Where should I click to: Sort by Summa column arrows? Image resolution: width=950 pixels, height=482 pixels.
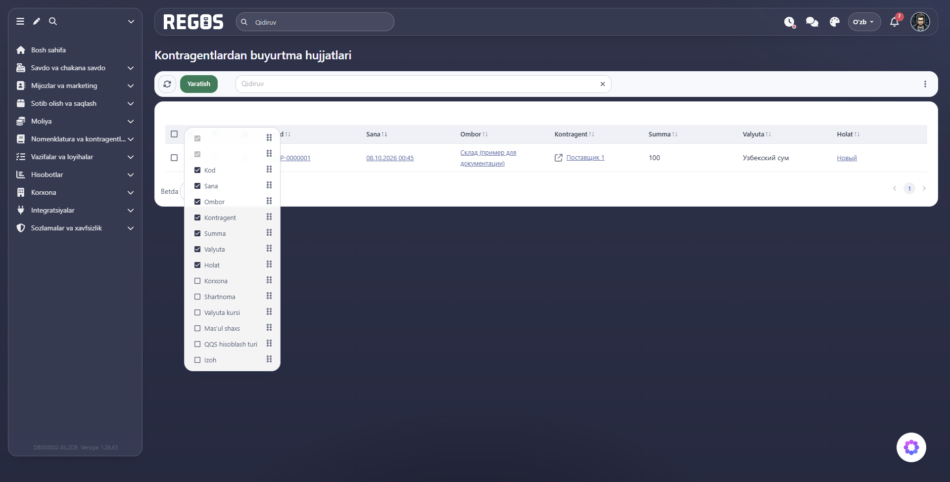[675, 134]
